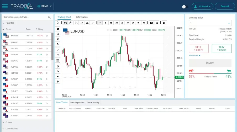237x132 pixels.
Task: Select the delete-selected-object tool
Action: [58, 34]
